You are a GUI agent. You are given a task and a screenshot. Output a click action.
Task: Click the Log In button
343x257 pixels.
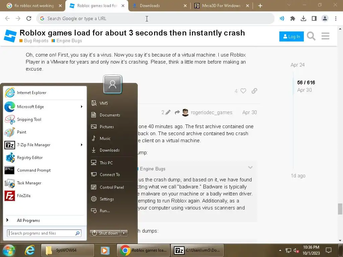point(291,36)
